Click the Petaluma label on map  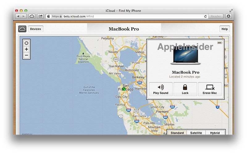[107, 38]
